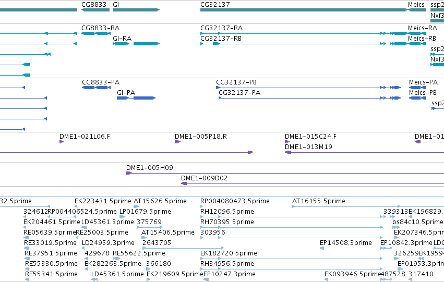Click the Meics gene label
This screenshot has height=282, width=444.
click(x=416, y=5)
